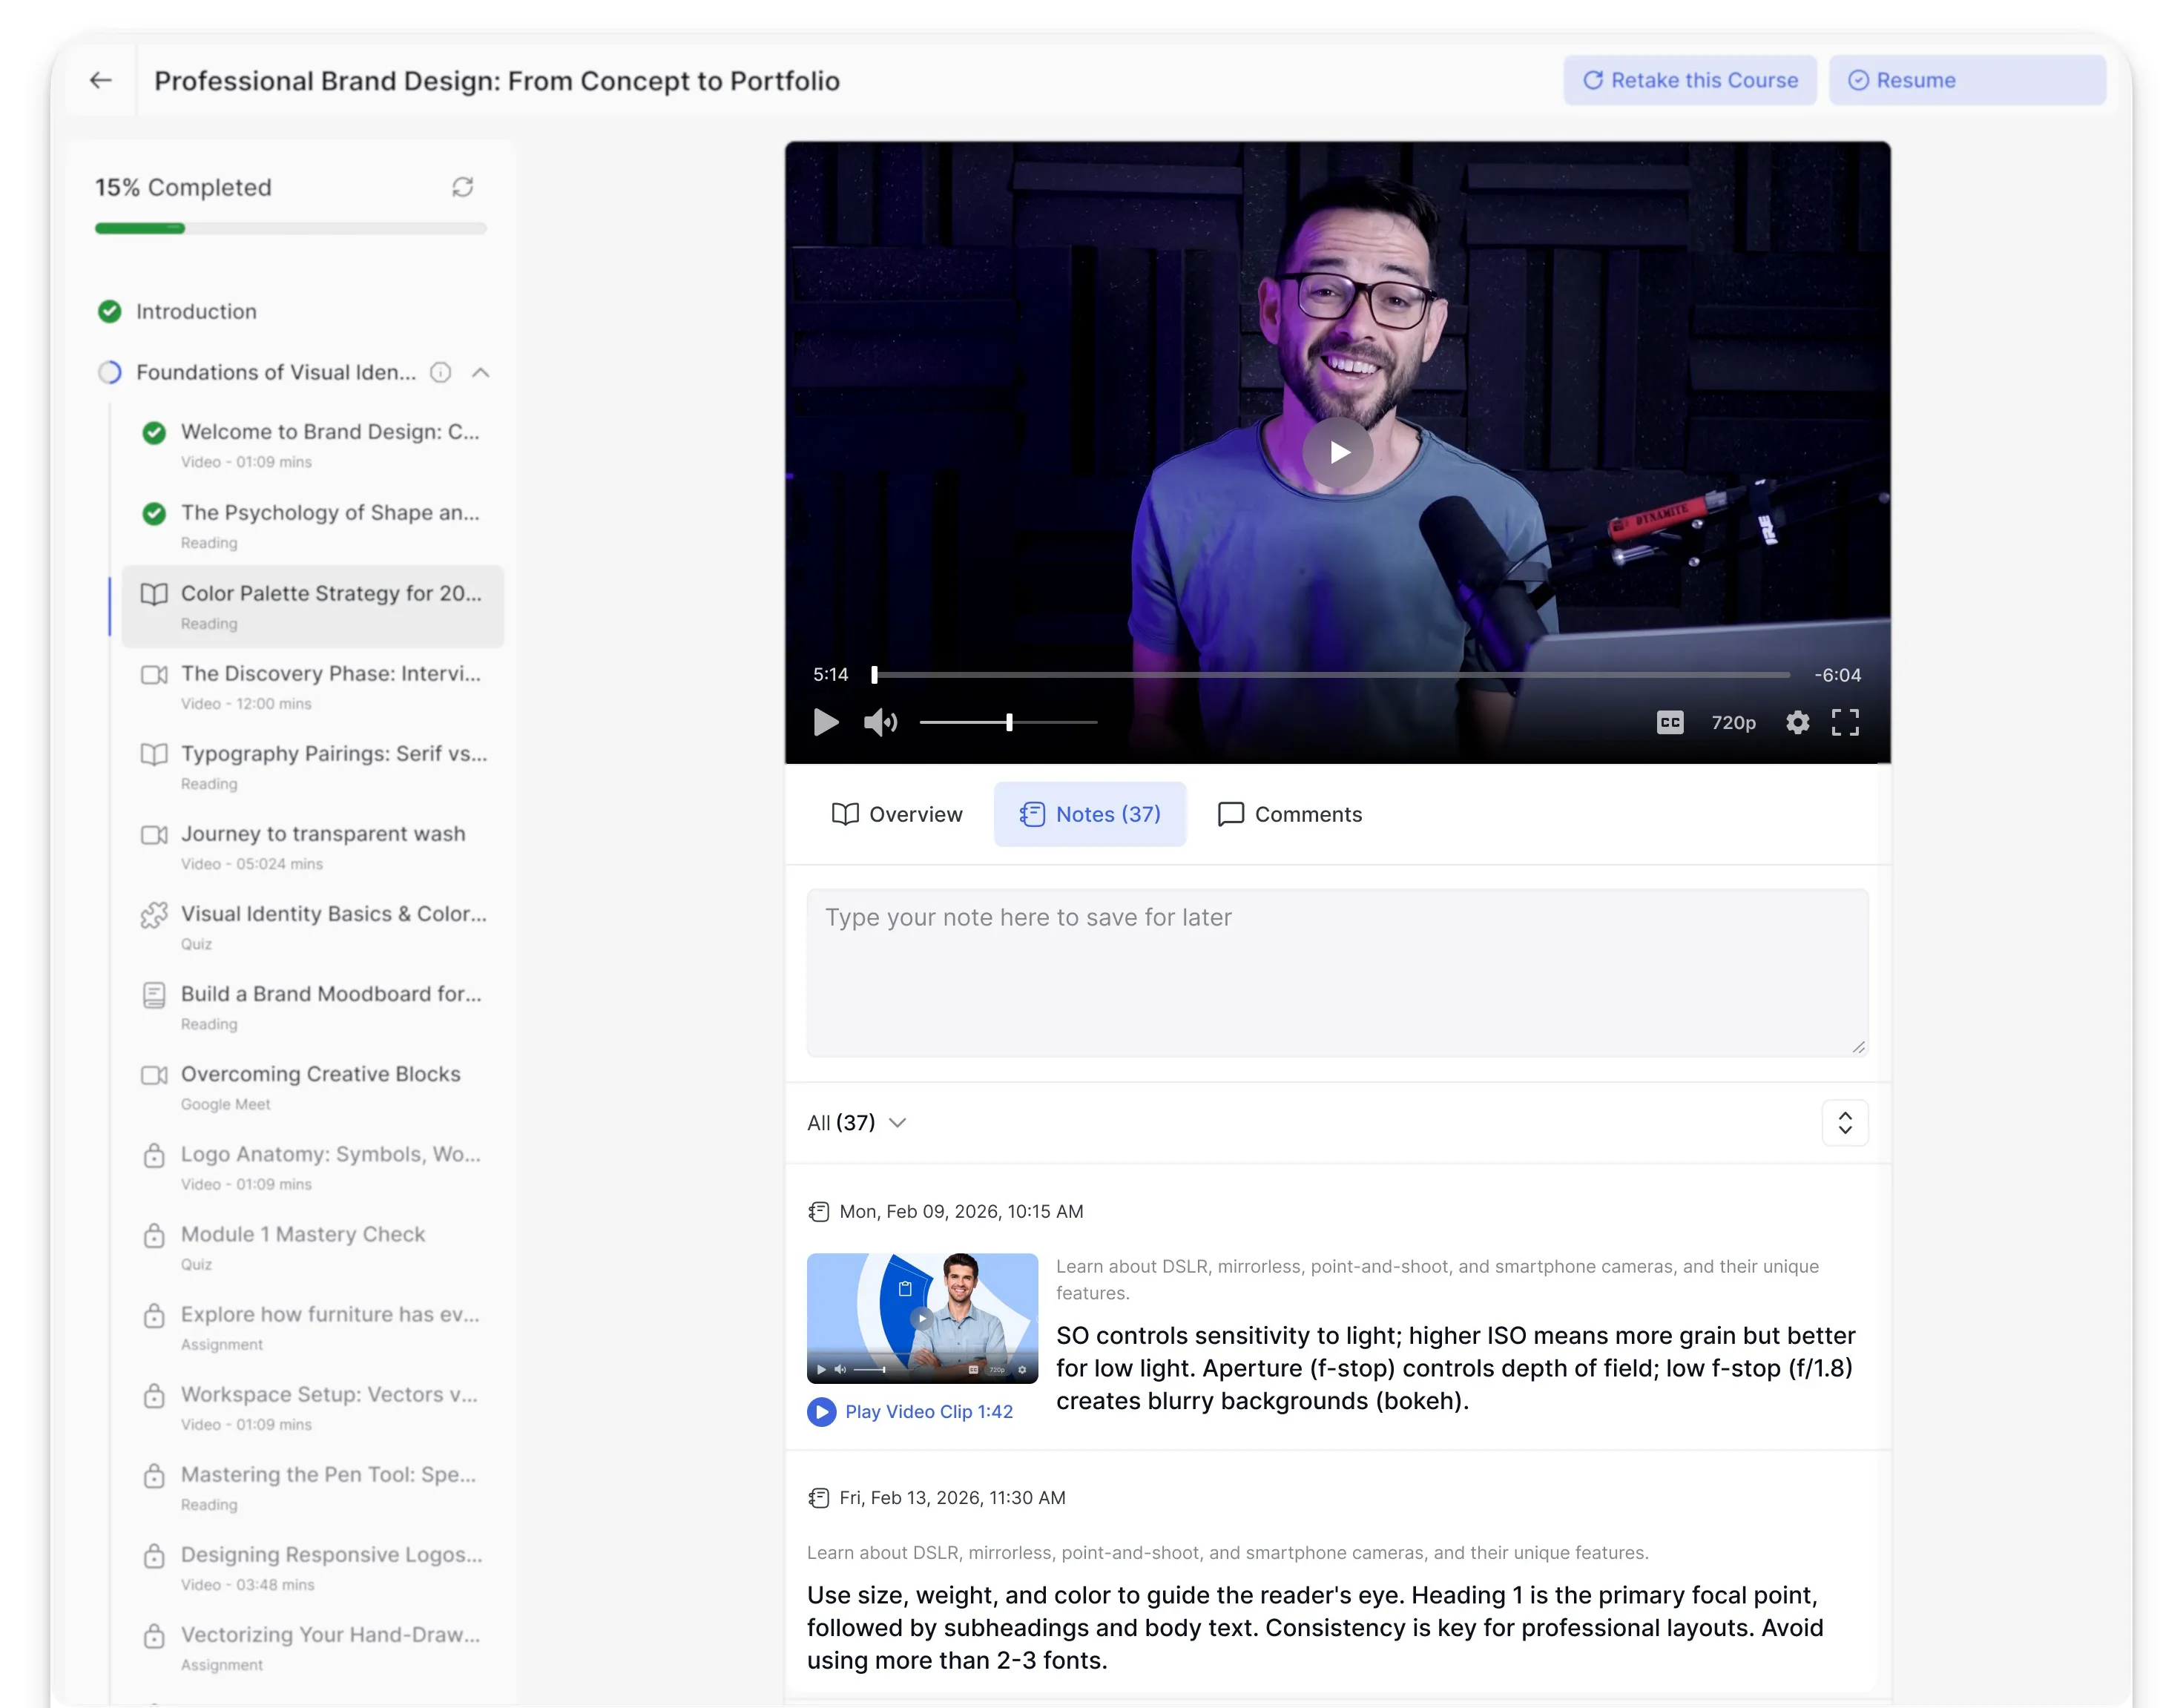Open info icon next to Foundations of Visual Identity

(x=440, y=372)
